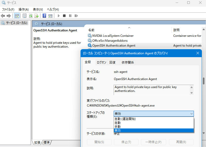Toggle the show/hide action pane icon
This screenshot has height=147, width=206.
tap(50, 16)
